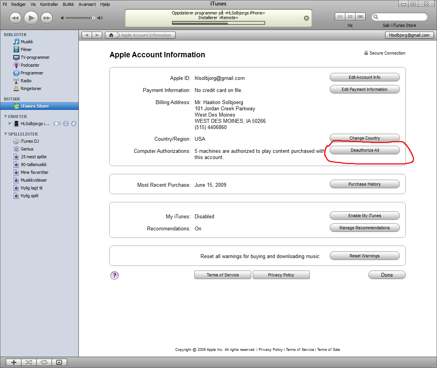Click the low-volume speaker icon
This screenshot has width=437, height=368.
[62, 18]
